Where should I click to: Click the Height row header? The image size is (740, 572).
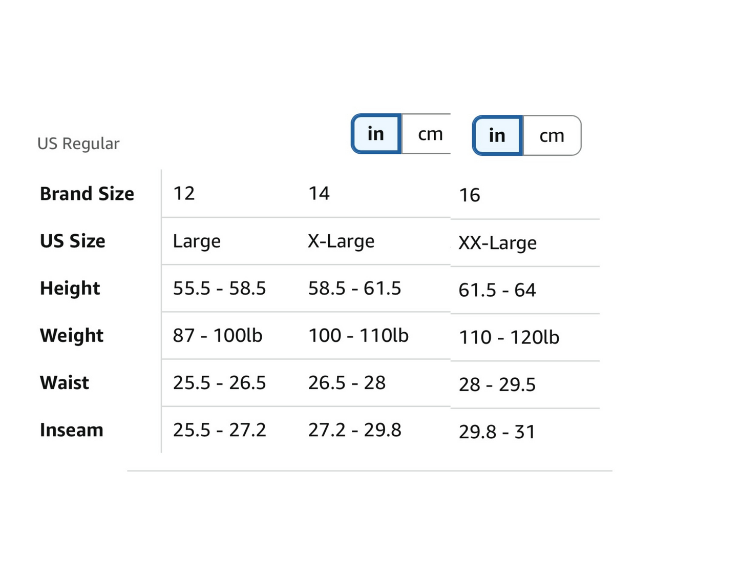coord(69,288)
